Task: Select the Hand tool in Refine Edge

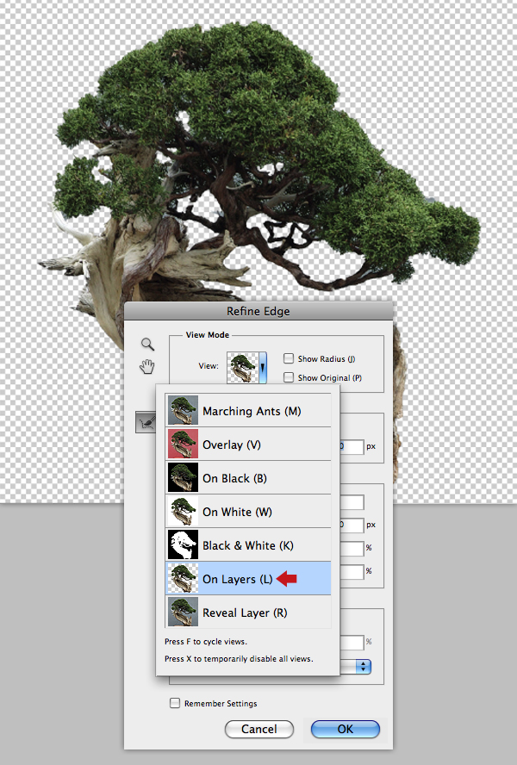Action: [x=147, y=366]
